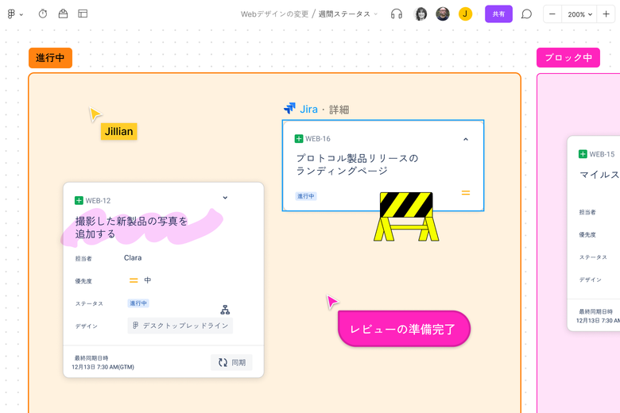This screenshot has width=620, height=413.
Task: Click the 進行中 status badge in WEB-16
Action: 306,196
